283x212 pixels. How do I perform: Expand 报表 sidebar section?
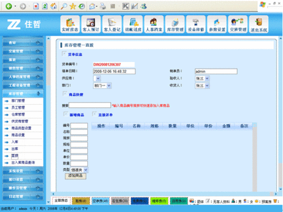point(23,60)
